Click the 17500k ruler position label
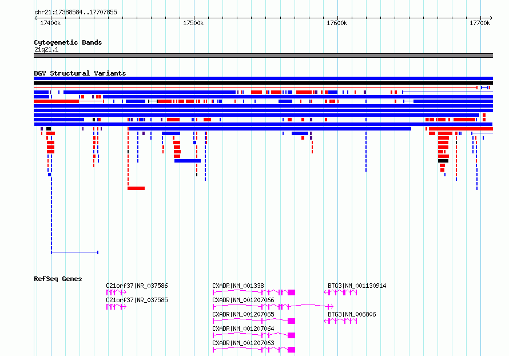509x356 pixels. pos(193,23)
